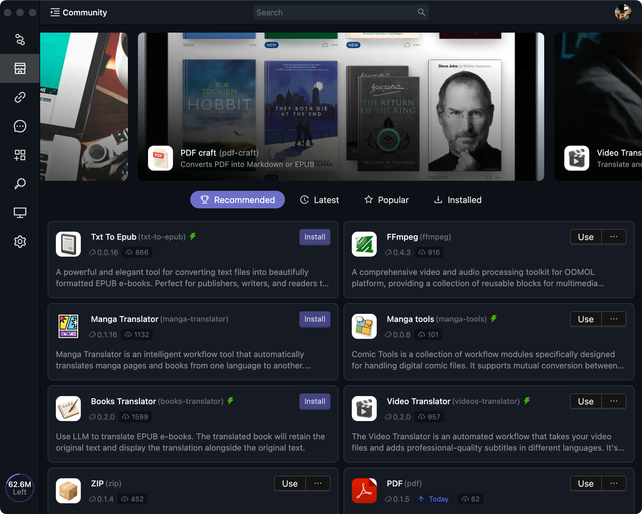Install the Txt To Epub package
Image resolution: width=642 pixels, height=514 pixels.
[315, 237]
